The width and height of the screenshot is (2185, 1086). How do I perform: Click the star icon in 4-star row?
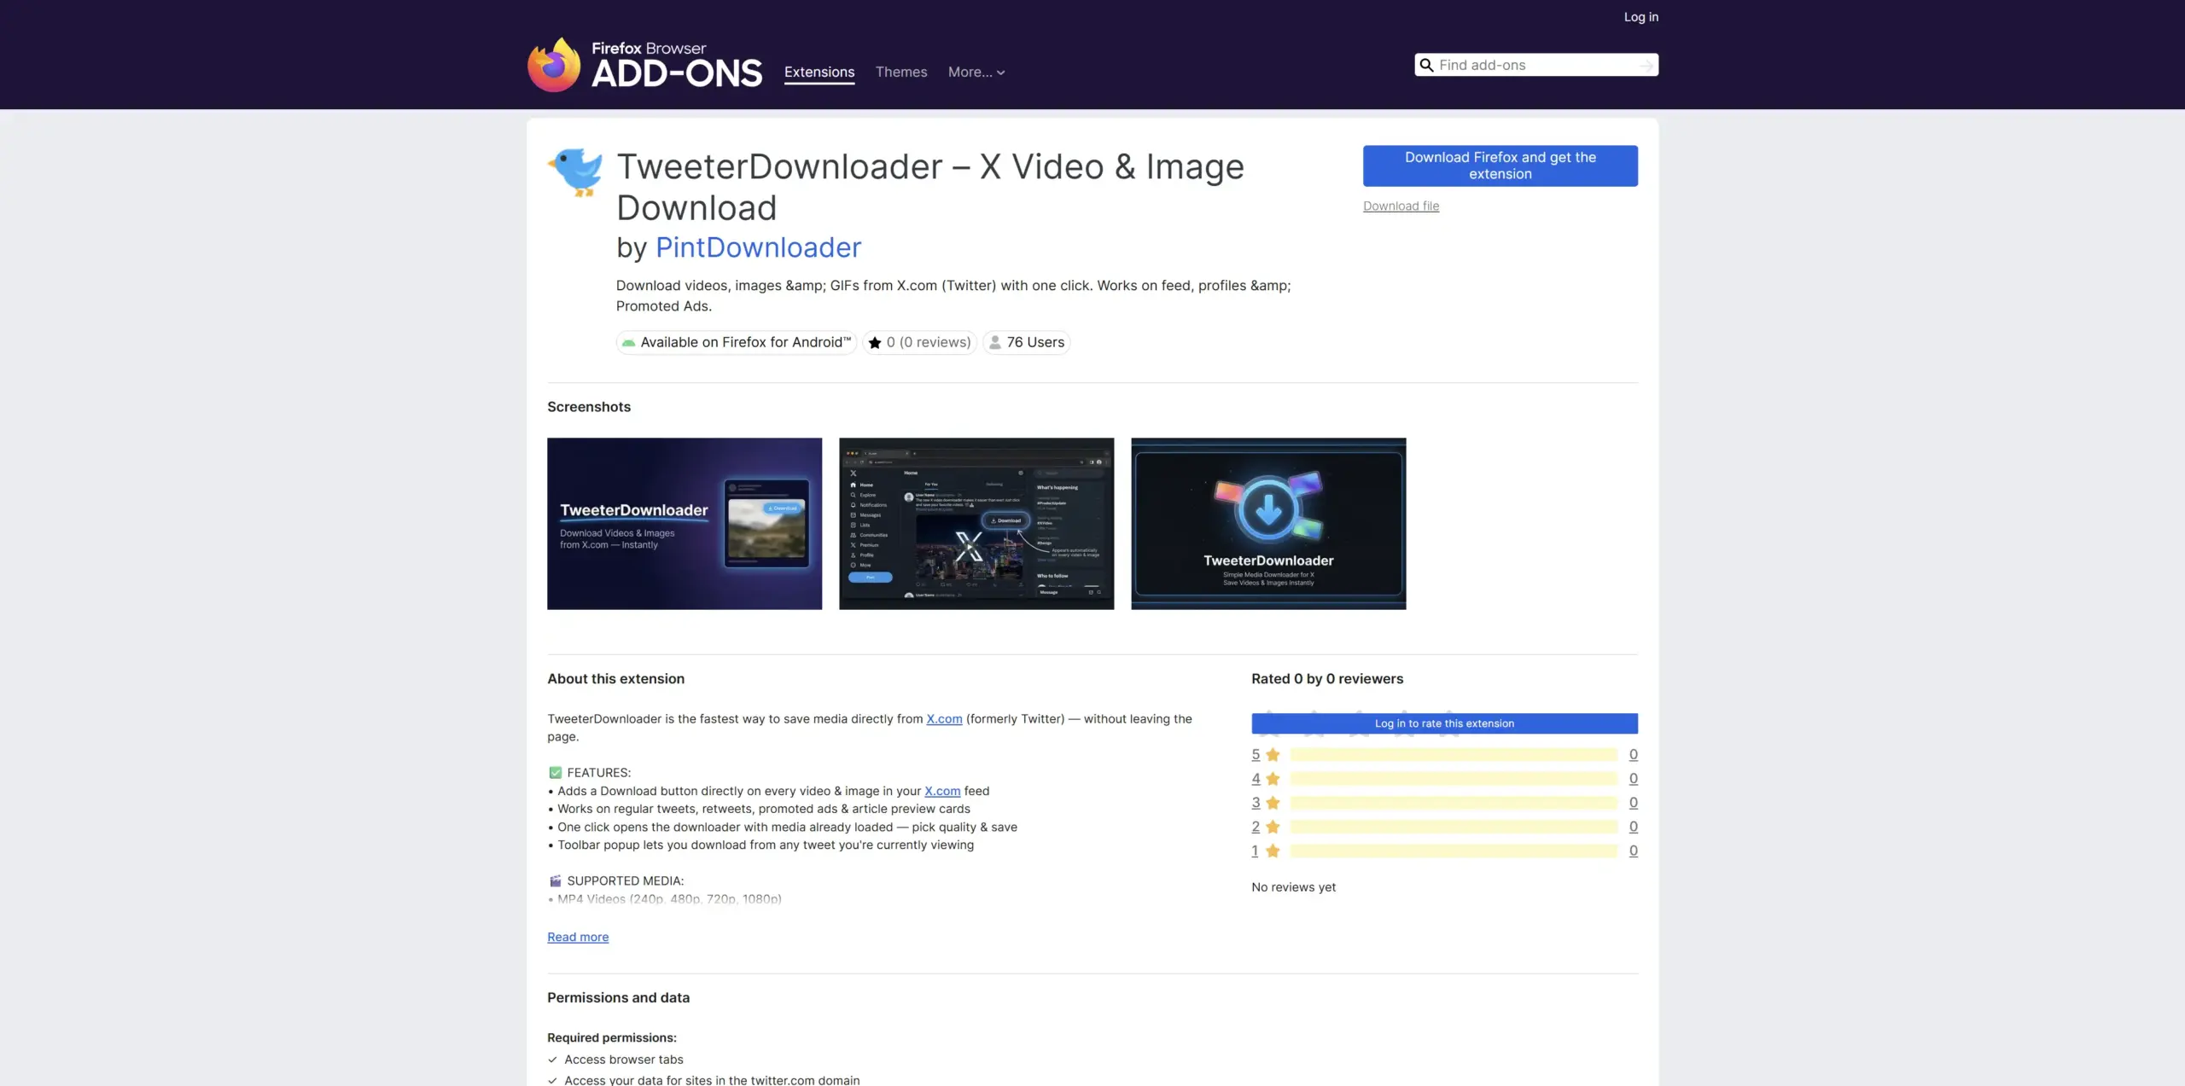1273,779
